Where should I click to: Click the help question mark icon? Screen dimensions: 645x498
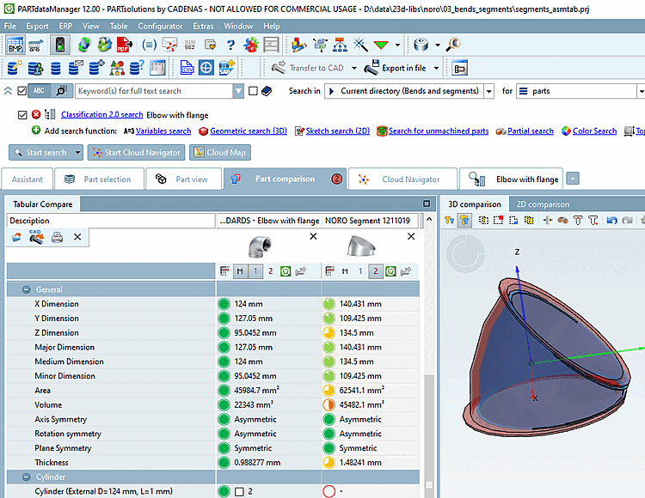point(230,45)
